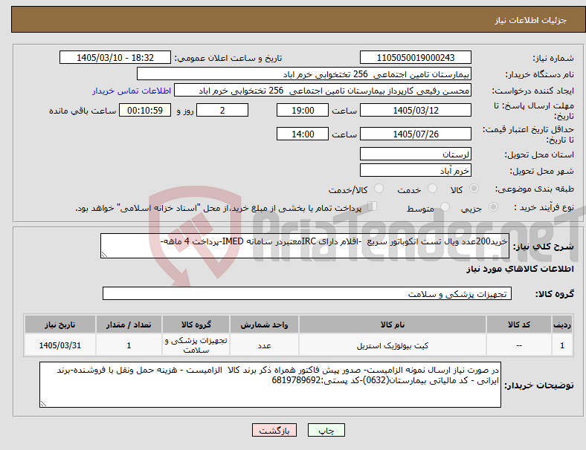This screenshot has height=450, width=586.
Task: Click the deadline time field 19:00
Action: click(x=303, y=110)
